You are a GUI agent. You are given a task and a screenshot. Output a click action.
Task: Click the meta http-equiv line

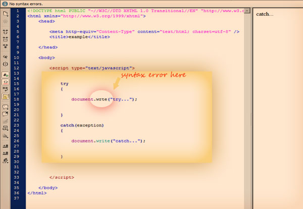(144, 32)
